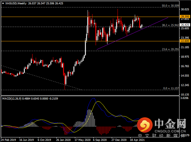Select the orange 22.600 price label
The height and width of the screenshot is (142, 191).
click(185, 41)
